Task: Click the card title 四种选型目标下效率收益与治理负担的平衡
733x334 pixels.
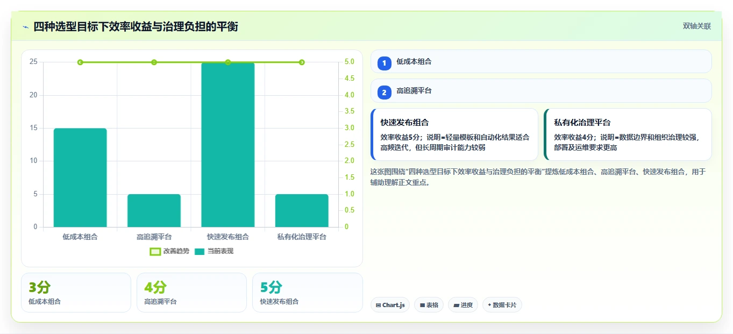Action: pos(136,27)
